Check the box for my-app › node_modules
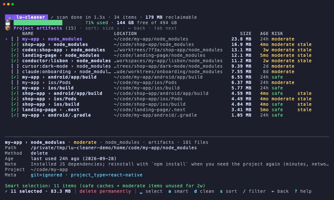 coord(15,39)
